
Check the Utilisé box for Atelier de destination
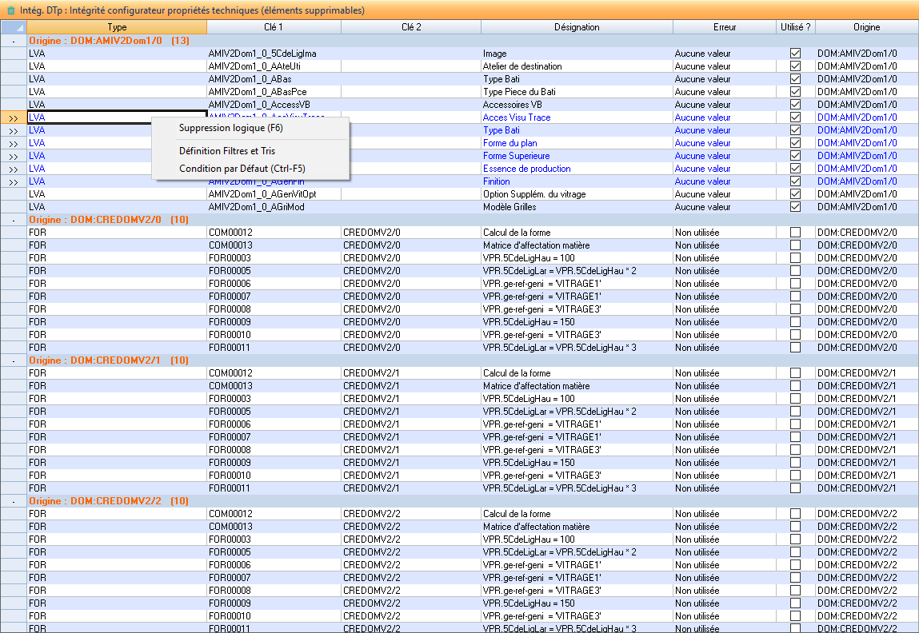[795, 66]
